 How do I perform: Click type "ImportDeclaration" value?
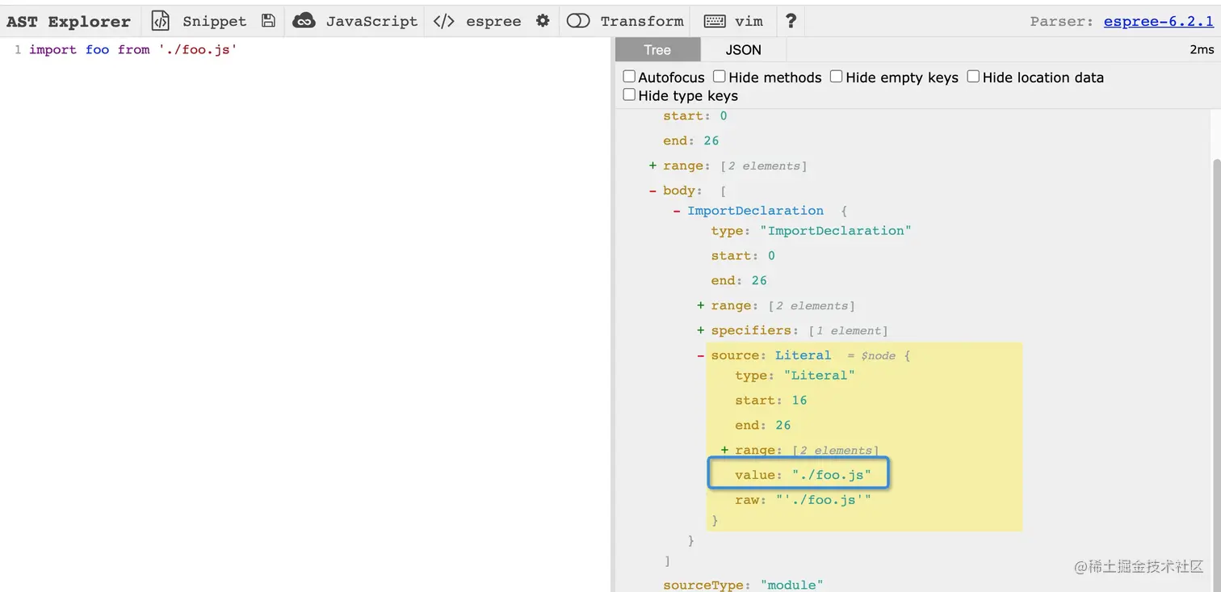pos(835,231)
